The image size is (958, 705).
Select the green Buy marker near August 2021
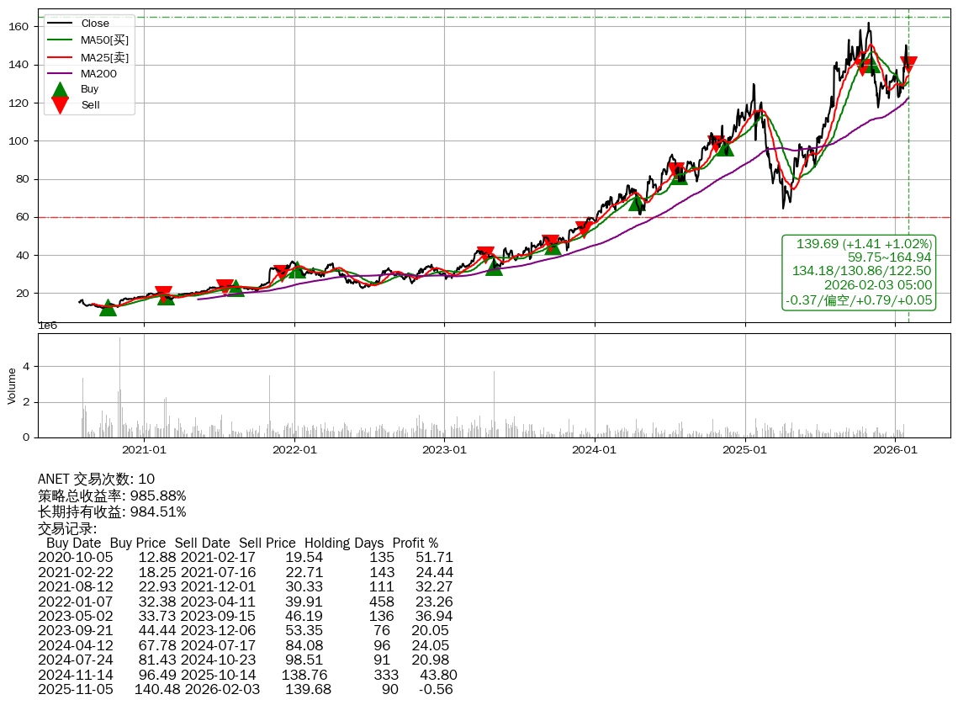coord(236,289)
